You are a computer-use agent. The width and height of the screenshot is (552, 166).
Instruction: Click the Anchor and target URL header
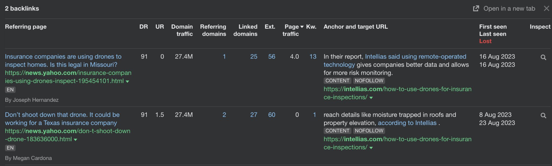[356, 27]
